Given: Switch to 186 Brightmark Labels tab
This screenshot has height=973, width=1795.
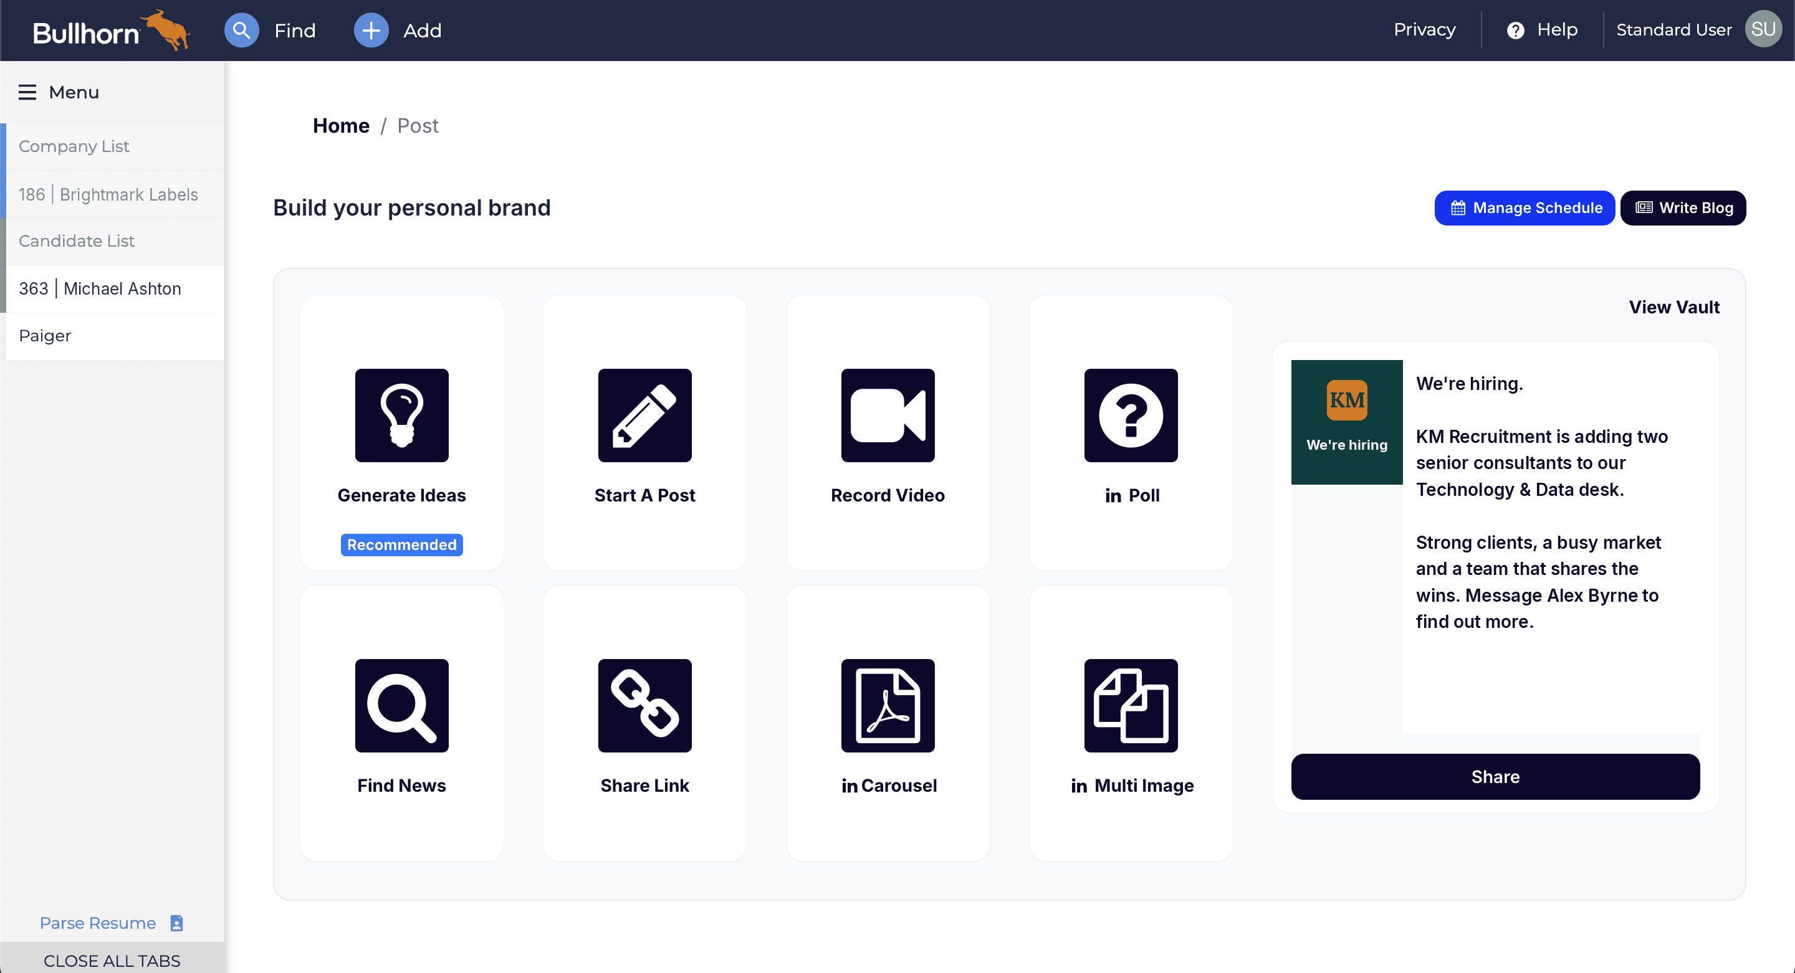Looking at the screenshot, I should 115,194.
